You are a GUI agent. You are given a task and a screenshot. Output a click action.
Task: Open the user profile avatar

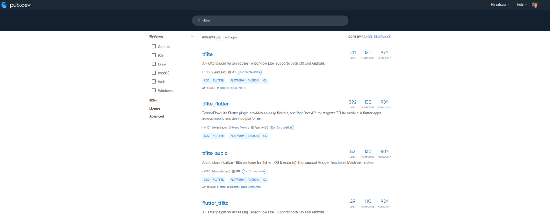pos(535,5)
